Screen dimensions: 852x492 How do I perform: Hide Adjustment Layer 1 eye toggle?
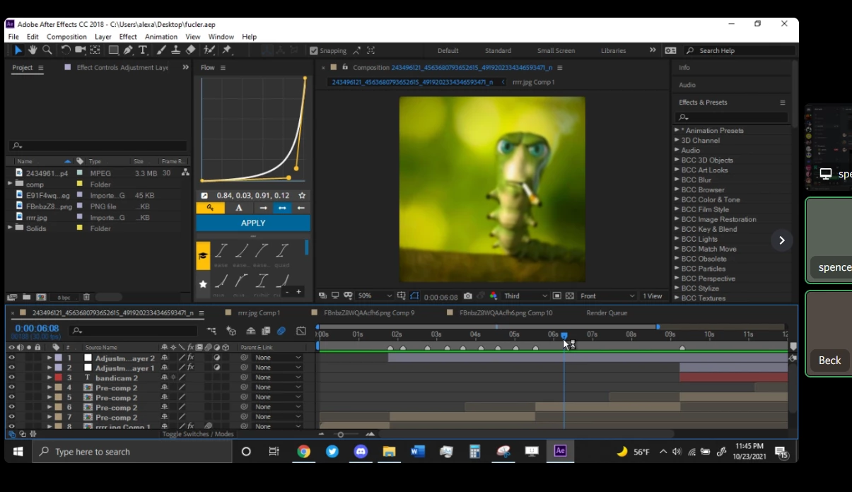[x=11, y=368]
